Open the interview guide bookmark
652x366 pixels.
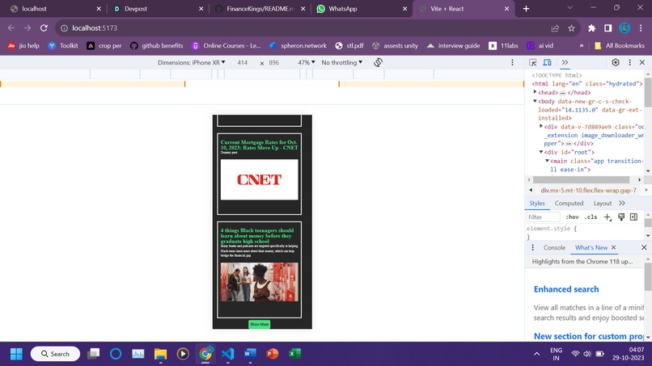pyautogui.click(x=453, y=46)
